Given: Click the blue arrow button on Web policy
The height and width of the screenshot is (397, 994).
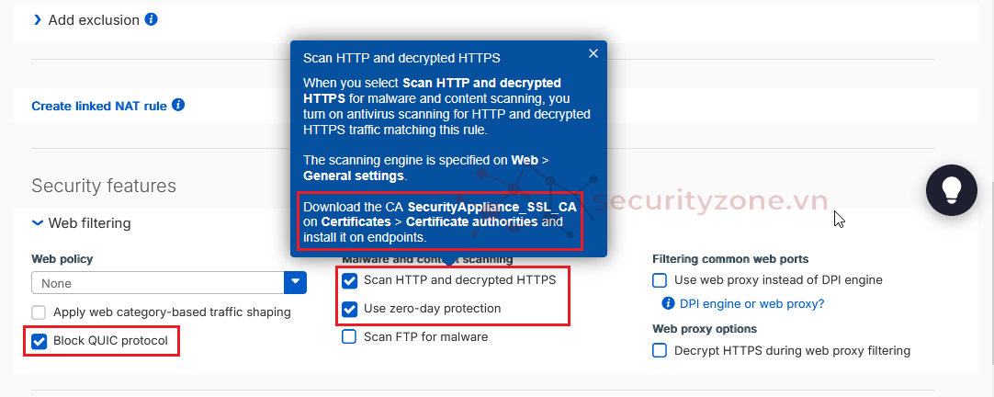Looking at the screenshot, I should point(296,283).
